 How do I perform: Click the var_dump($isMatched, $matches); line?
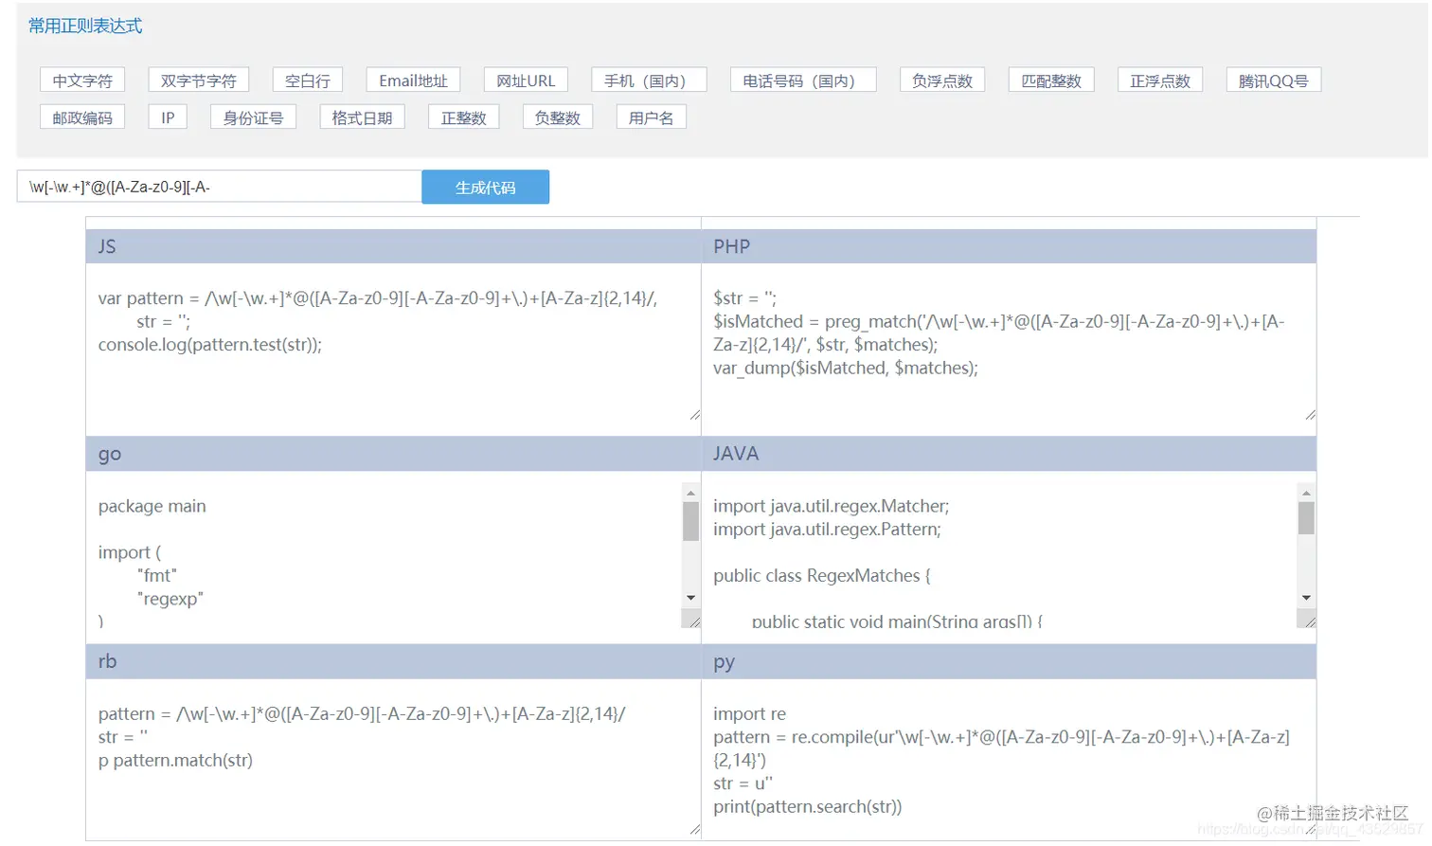pos(846,368)
